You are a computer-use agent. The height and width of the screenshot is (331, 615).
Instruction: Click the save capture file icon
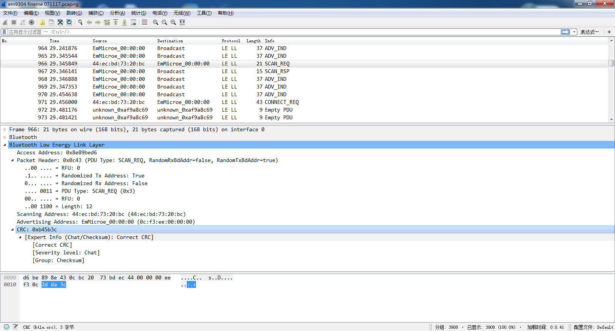pyautogui.click(x=51, y=22)
